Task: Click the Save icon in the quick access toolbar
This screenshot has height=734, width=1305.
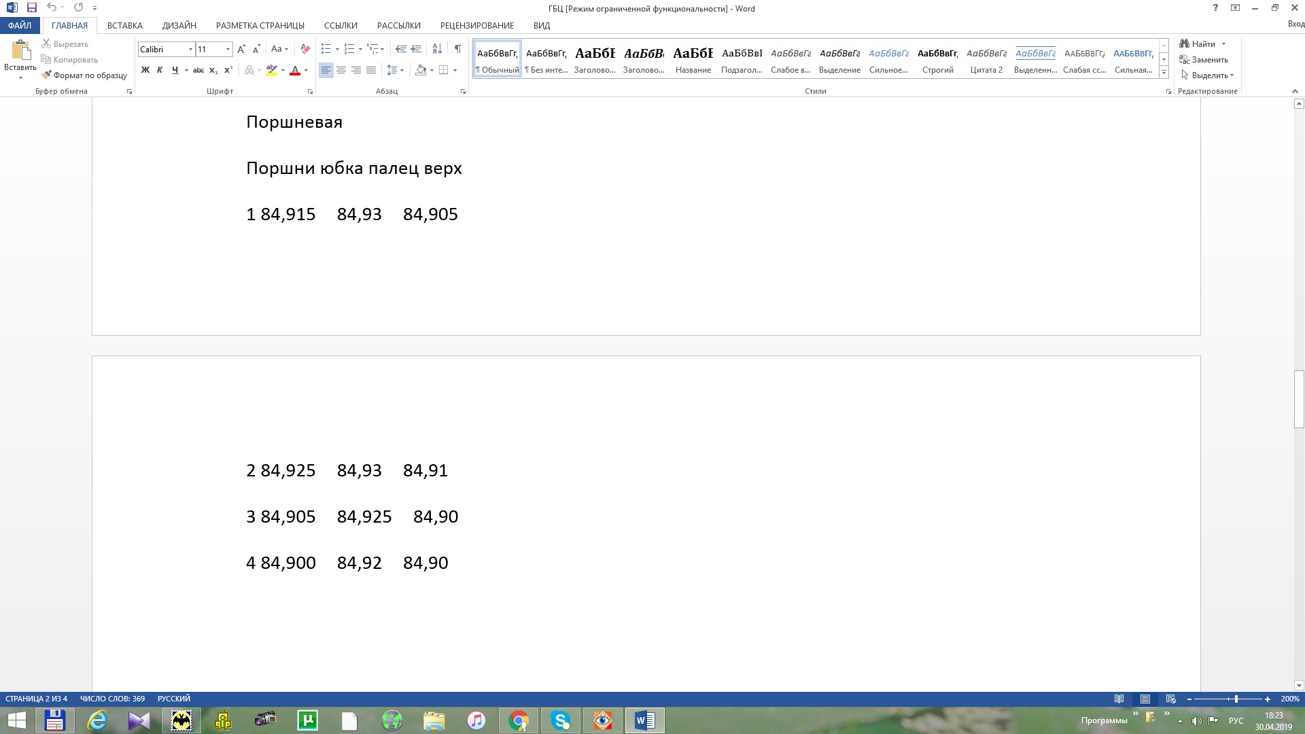Action: coord(31,7)
